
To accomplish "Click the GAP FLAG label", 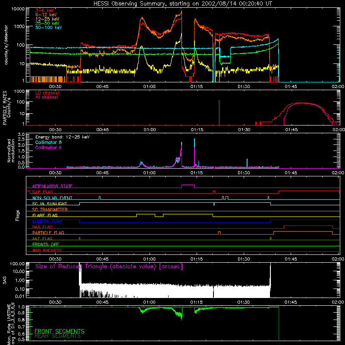I will coord(42,192).
